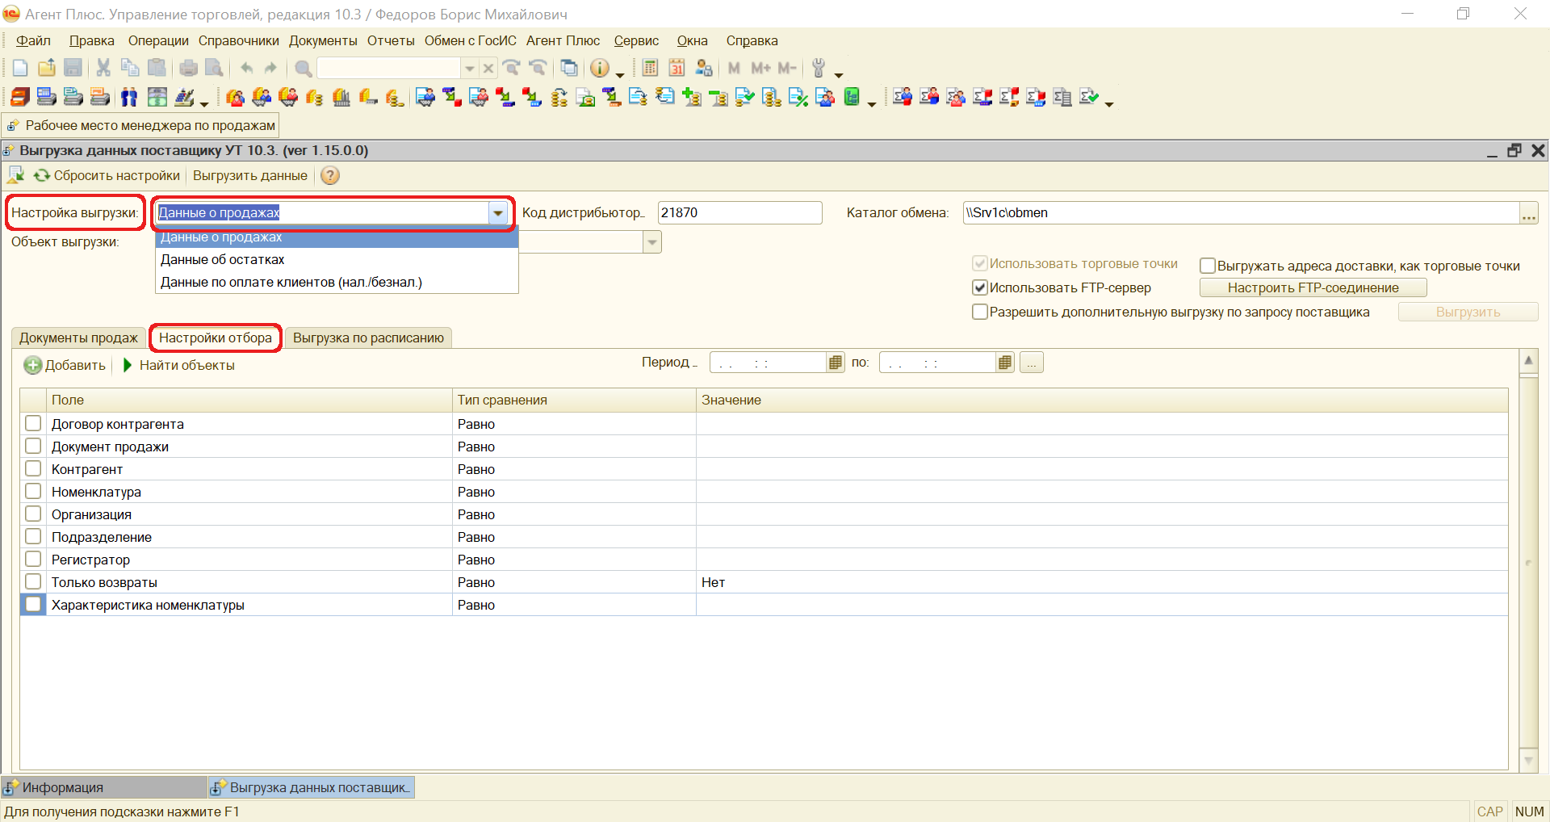Click the red file drawer icon
Image resolution: width=1550 pixels, height=822 pixels.
click(x=20, y=98)
